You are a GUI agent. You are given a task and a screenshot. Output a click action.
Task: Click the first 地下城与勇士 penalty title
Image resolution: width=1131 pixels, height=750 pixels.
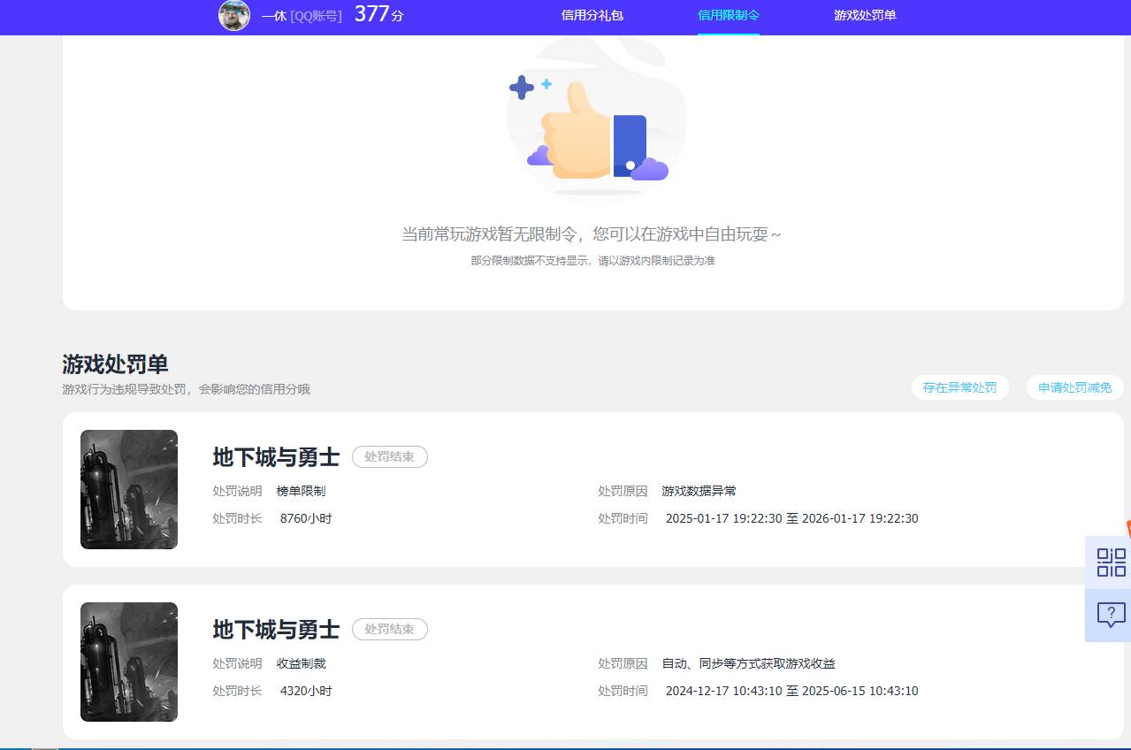[x=275, y=457]
